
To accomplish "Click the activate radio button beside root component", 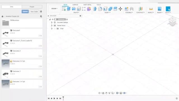I will 67,19.
